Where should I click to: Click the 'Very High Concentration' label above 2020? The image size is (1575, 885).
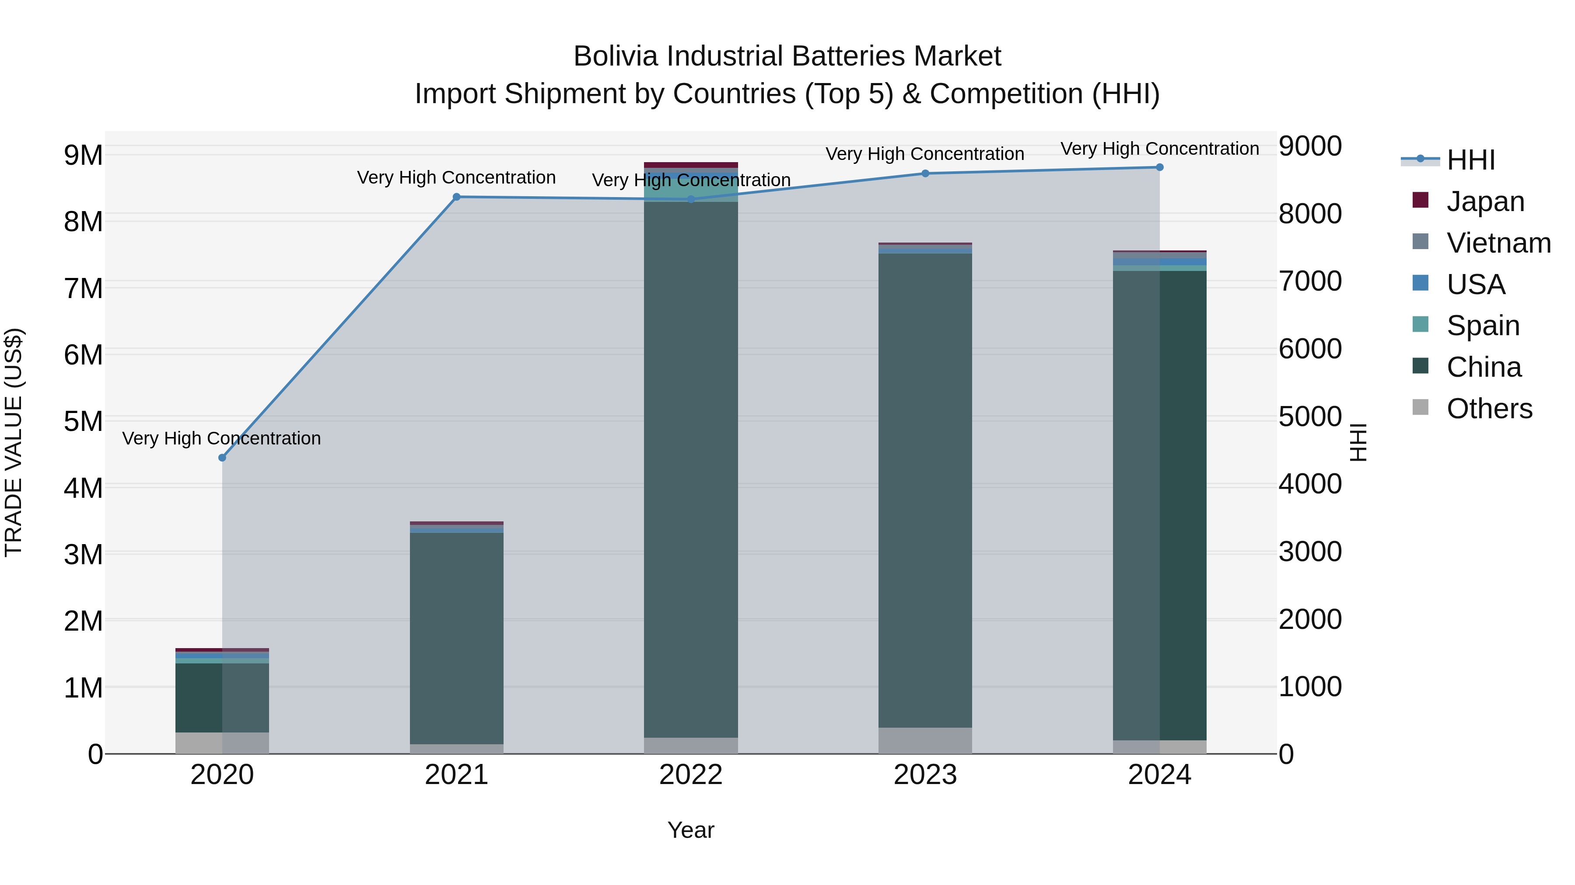click(221, 438)
